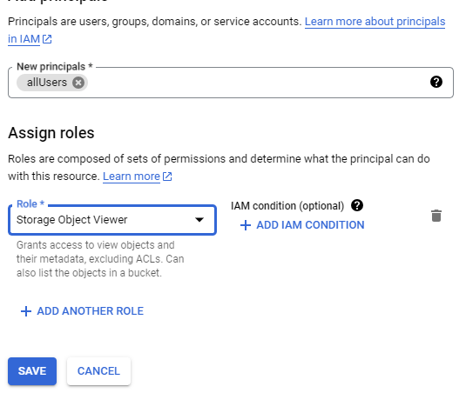Click ADD ANOTHER ROLE

point(83,311)
